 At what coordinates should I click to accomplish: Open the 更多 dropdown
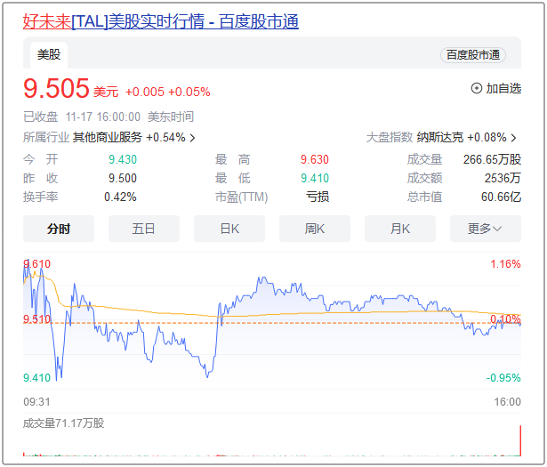click(486, 229)
